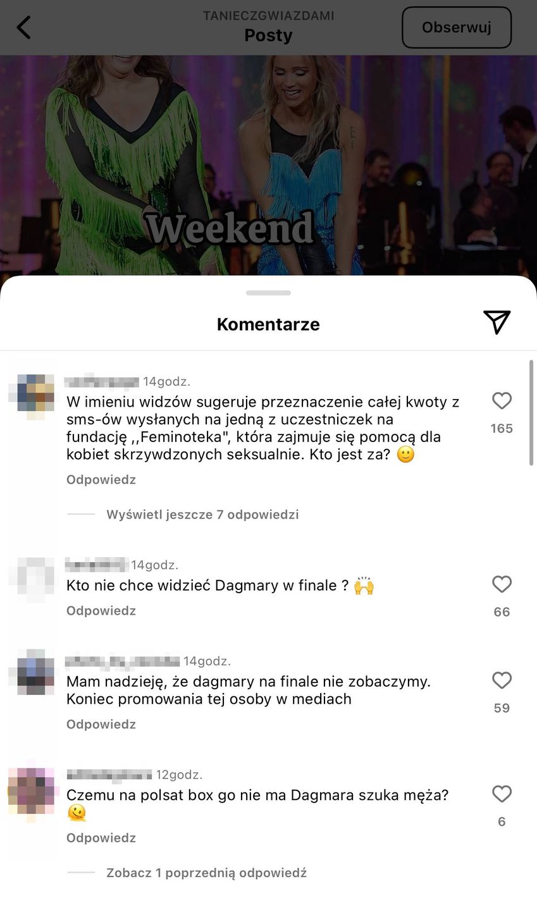537x910 pixels.
Task: Click the comments scrollbar on the right
Action: click(531, 412)
